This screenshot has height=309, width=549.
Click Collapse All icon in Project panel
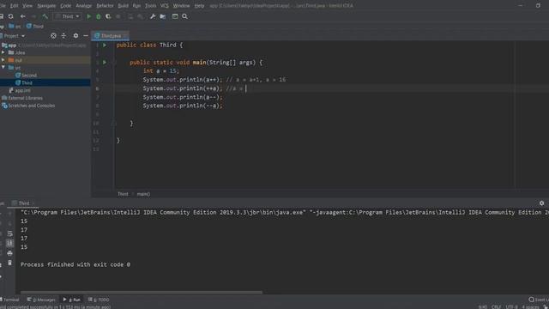click(63, 36)
